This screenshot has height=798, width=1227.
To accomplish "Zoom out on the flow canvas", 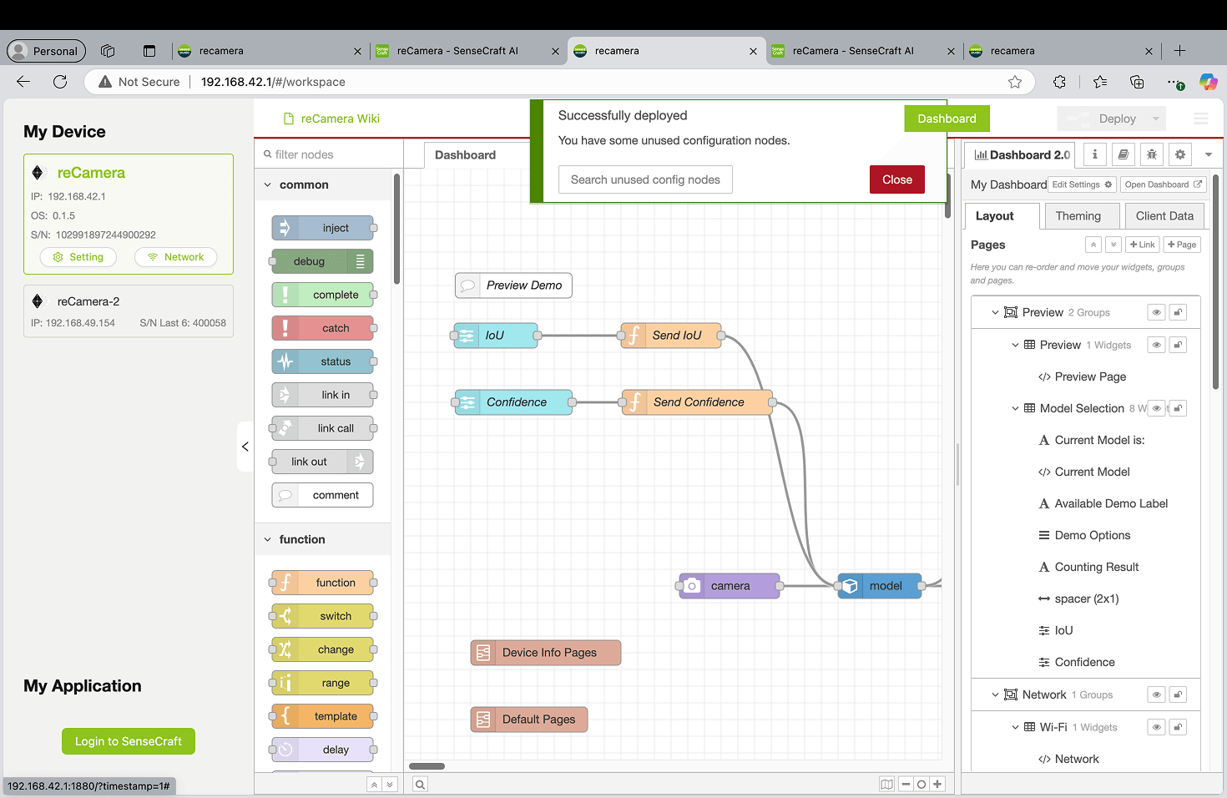I will click(x=906, y=784).
